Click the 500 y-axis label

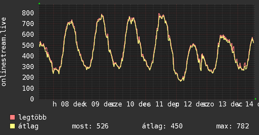[28, 45]
